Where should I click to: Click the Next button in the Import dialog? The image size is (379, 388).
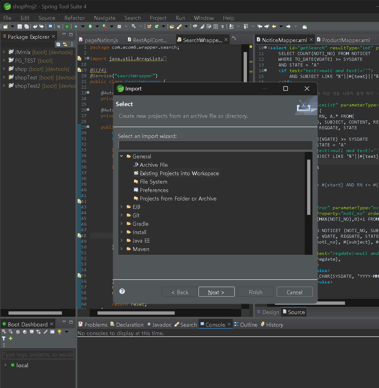tap(216, 292)
